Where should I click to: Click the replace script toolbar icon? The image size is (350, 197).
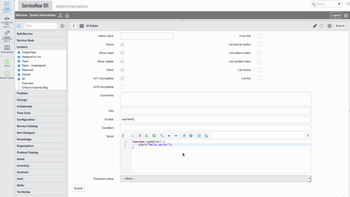[x=147, y=136]
